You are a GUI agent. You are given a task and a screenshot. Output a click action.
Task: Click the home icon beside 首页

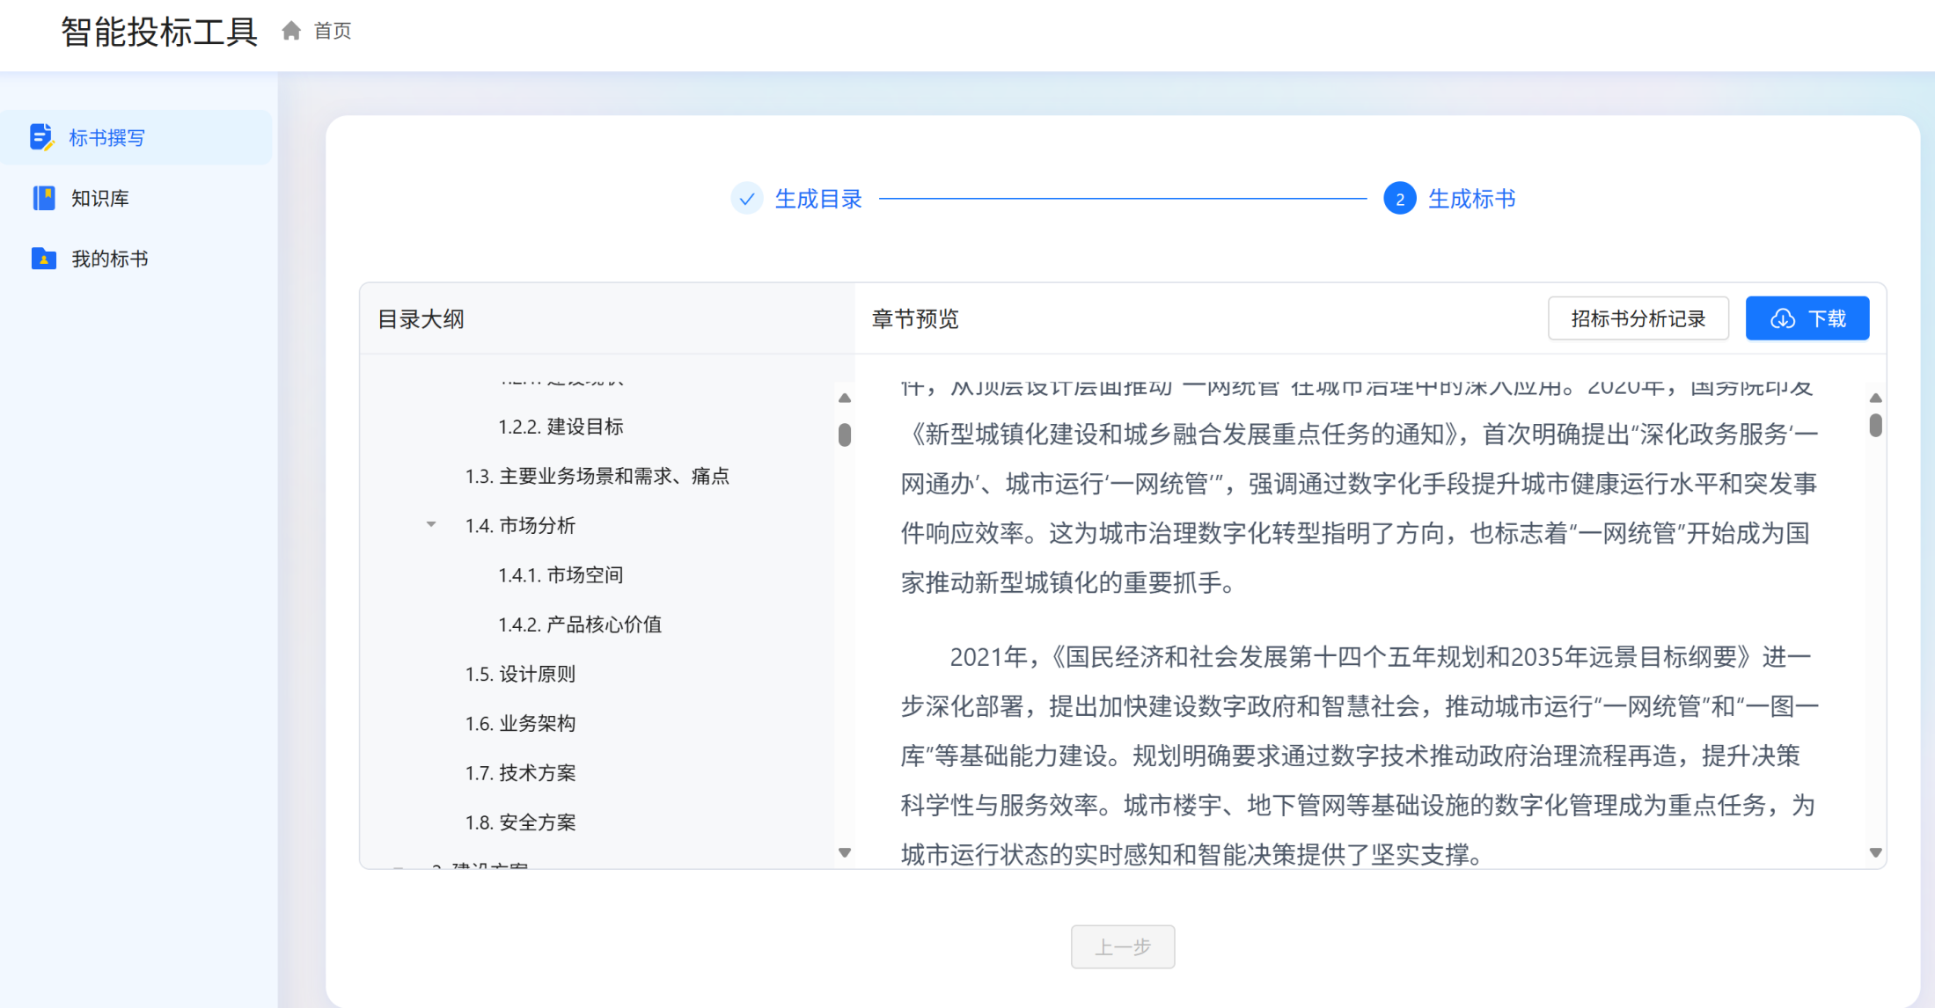pos(291,30)
